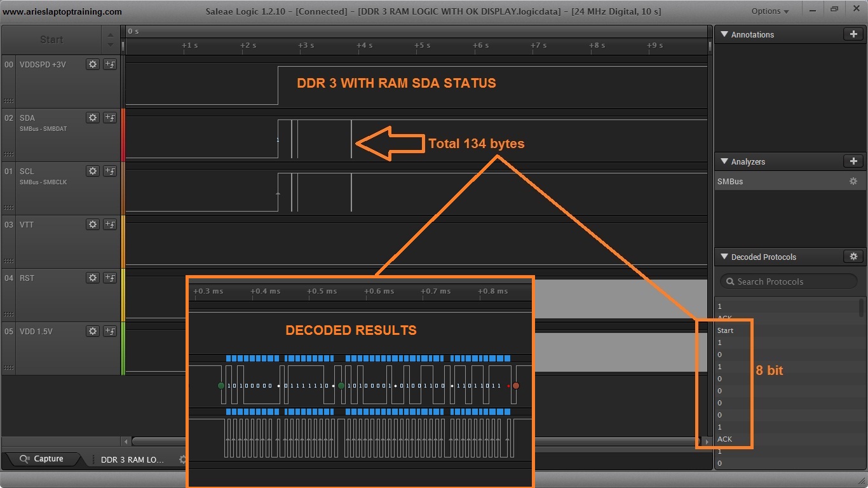Add a new analyzer with plus button
Image resolution: width=868 pixels, height=488 pixels.
[x=853, y=161]
